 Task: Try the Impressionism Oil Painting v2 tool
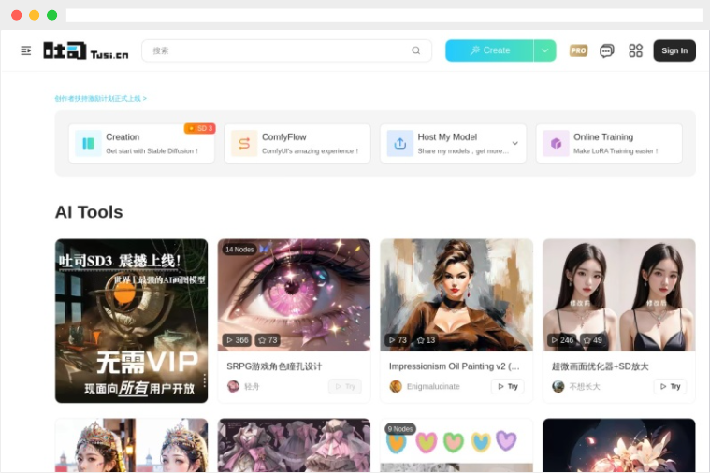click(x=507, y=386)
